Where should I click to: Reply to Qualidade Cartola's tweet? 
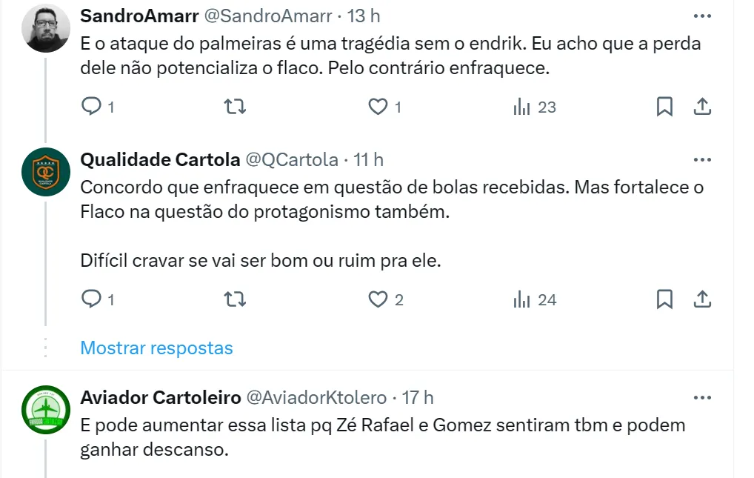[x=91, y=300]
